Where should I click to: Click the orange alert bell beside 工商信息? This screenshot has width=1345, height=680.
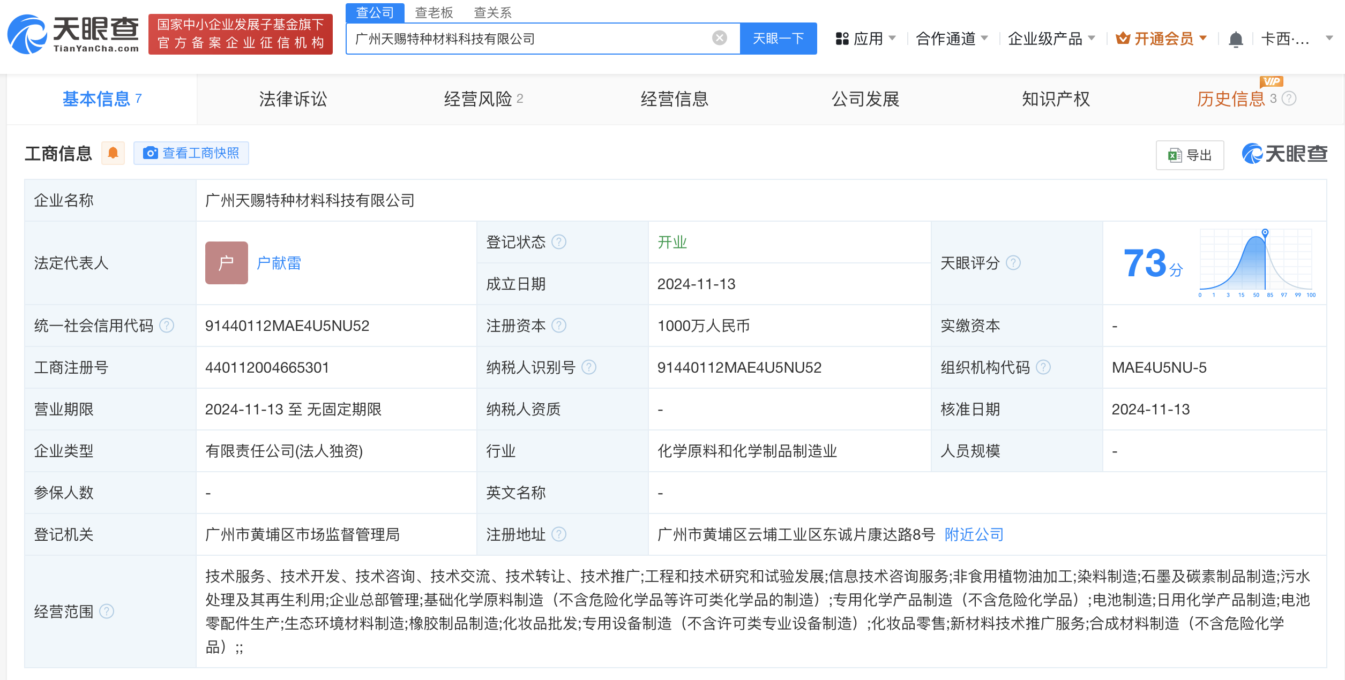point(113,153)
